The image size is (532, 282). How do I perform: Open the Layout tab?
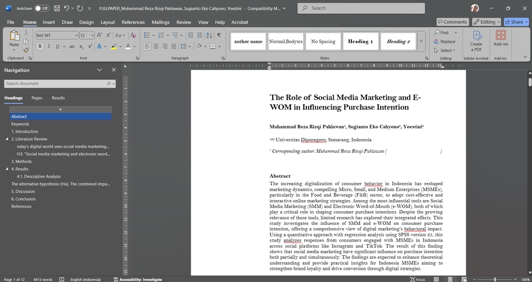point(108,22)
